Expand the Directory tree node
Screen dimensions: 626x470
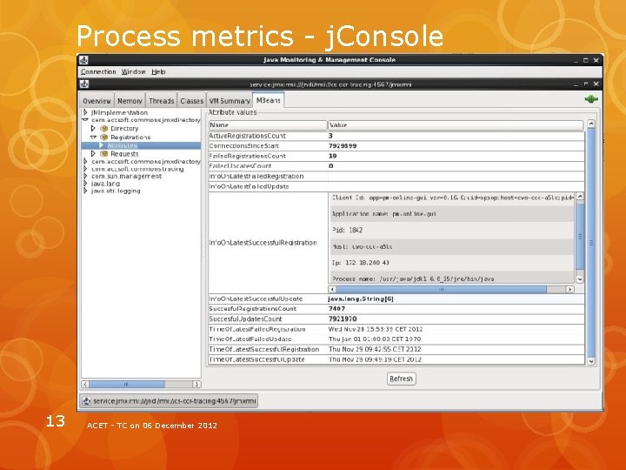click(x=93, y=128)
